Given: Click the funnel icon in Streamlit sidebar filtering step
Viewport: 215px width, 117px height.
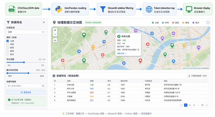Looking at the screenshot, I should (103, 9).
